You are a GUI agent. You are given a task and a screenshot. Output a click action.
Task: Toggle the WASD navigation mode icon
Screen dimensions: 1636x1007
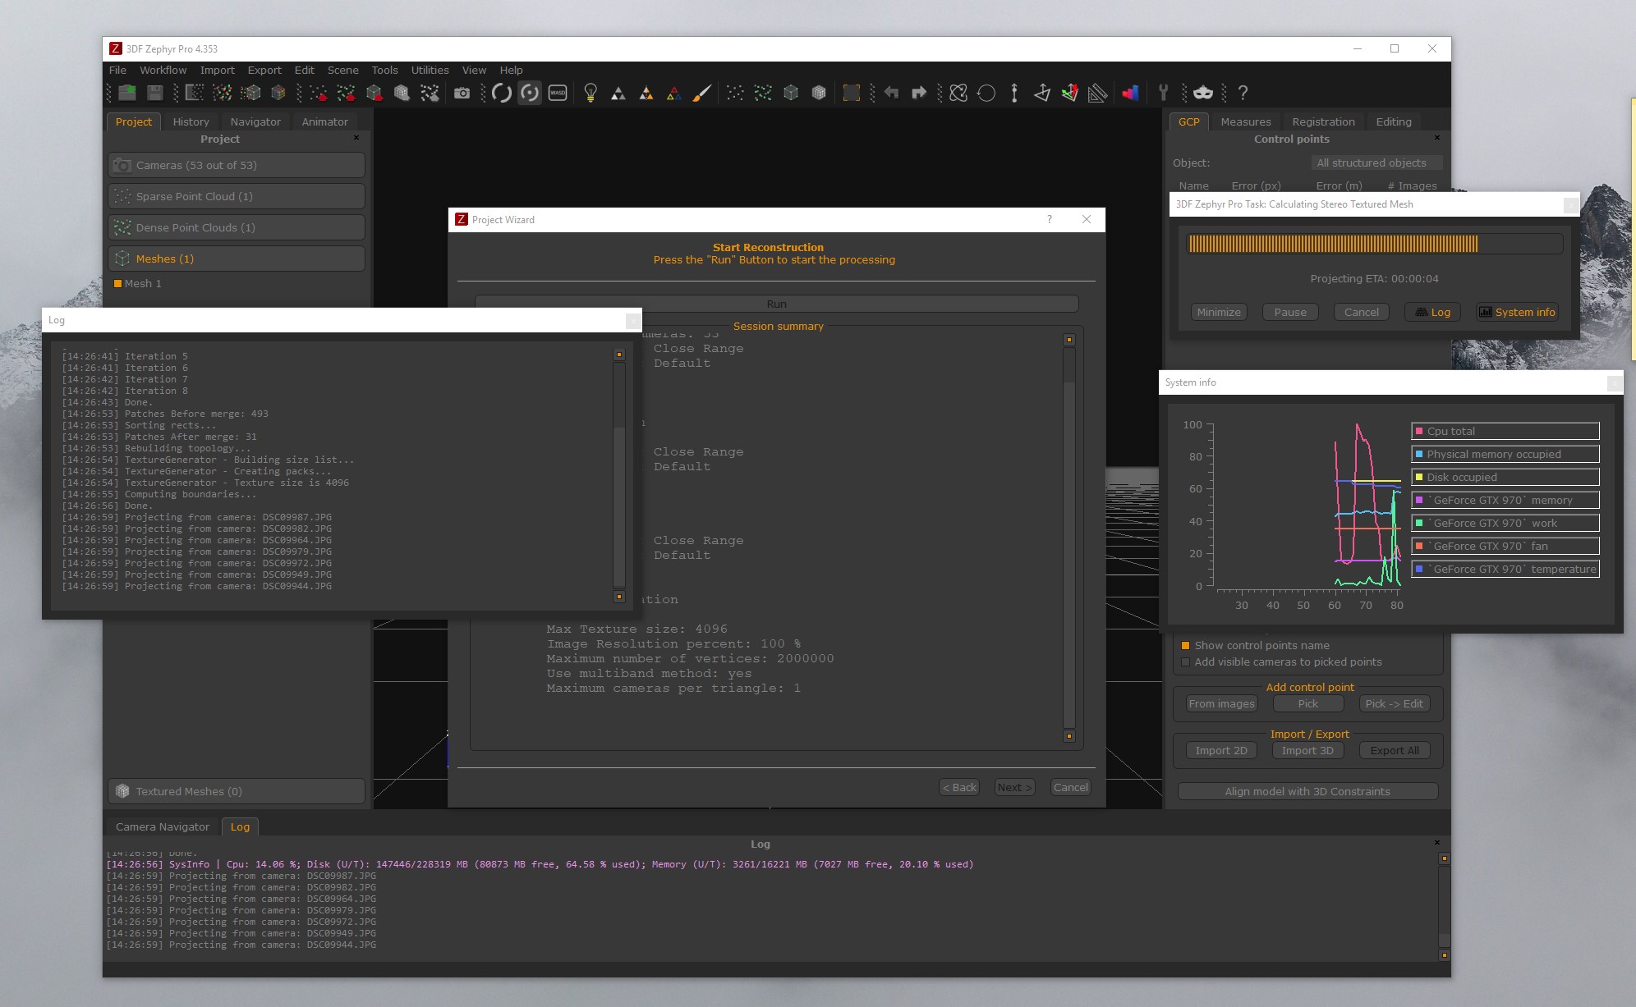coord(558,93)
